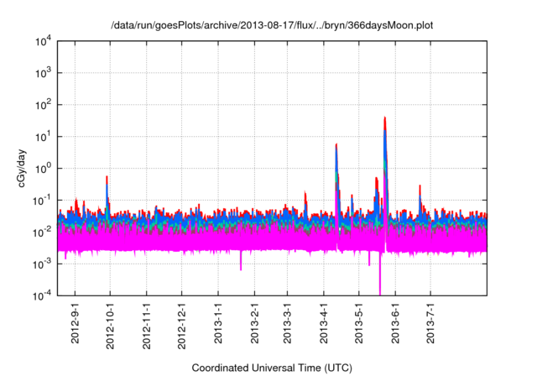Viewport: 537px width, 376px height.
Task: Click the red spike top near 2012-10-1
Action: tap(107, 177)
